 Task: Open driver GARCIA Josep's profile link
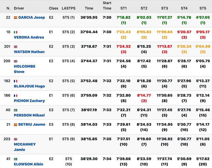(x=31, y=17)
